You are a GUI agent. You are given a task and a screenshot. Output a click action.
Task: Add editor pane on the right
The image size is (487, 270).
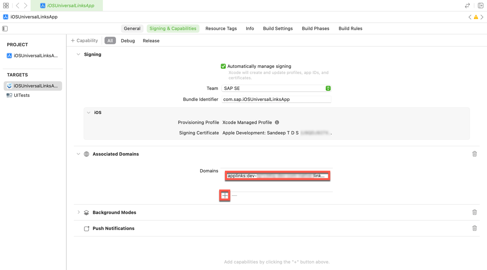[x=481, y=5]
